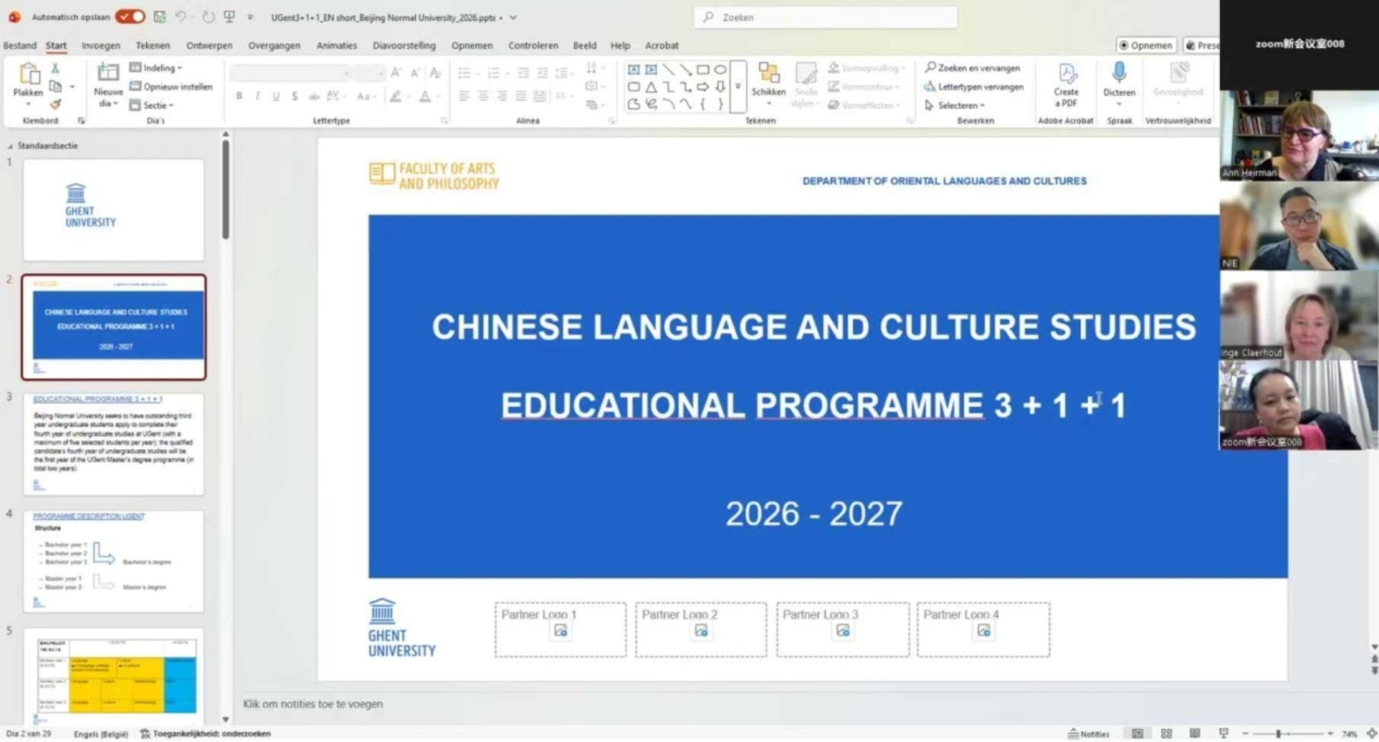
Task: Click the Plakken paste icon
Action: (x=29, y=74)
